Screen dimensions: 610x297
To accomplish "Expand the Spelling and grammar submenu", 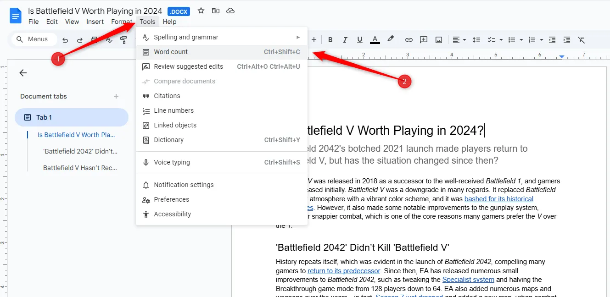I will click(222, 37).
